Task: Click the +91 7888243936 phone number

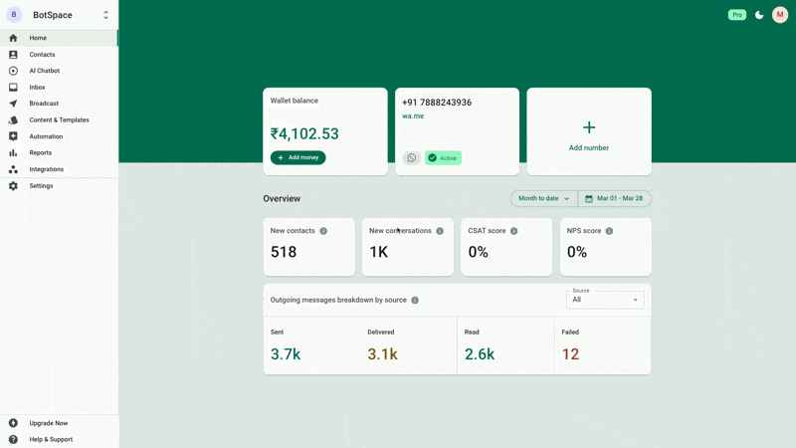Action: tap(437, 103)
